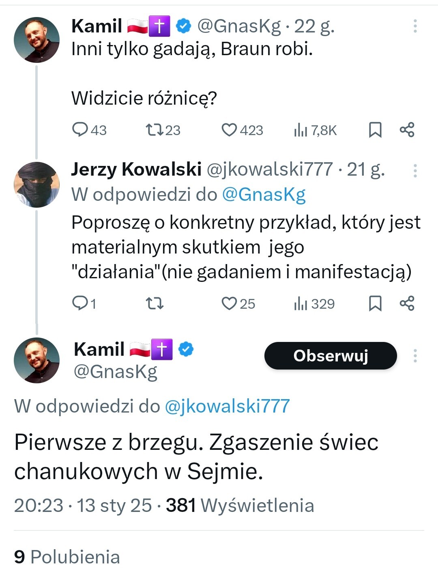
Task: Click the Obserwuj follow button
Action: (331, 356)
